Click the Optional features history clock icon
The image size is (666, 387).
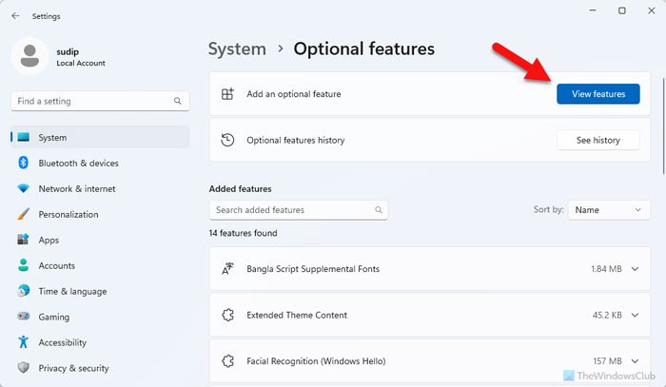(x=227, y=140)
